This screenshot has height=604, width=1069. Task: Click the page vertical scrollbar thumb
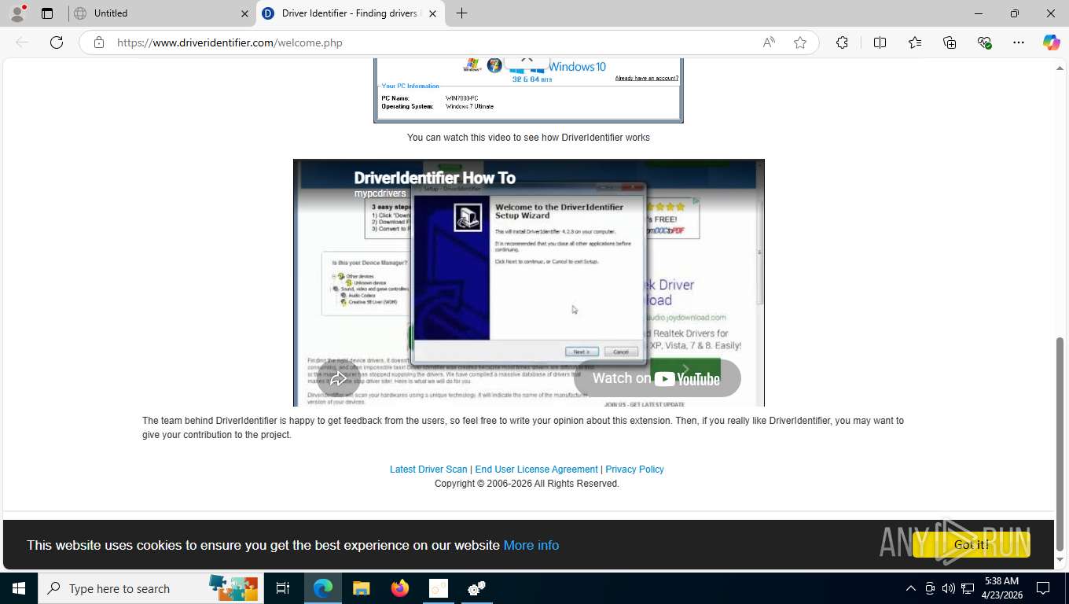pyautogui.click(x=1060, y=444)
